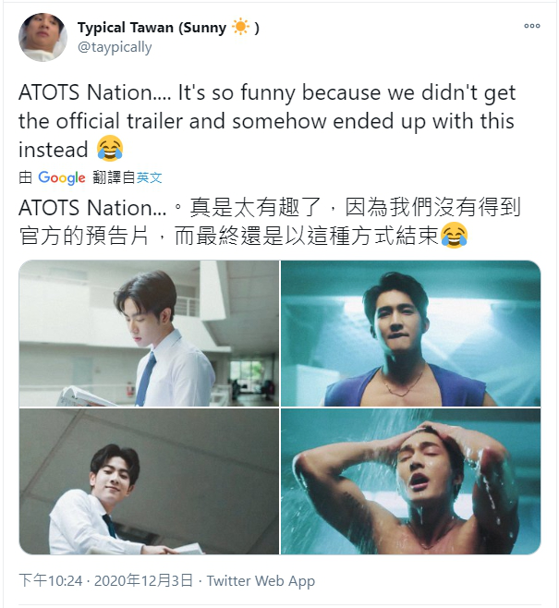Click laughing emoji ending the Chinese translation
Viewport: 559px width, 608px height.
454,236
